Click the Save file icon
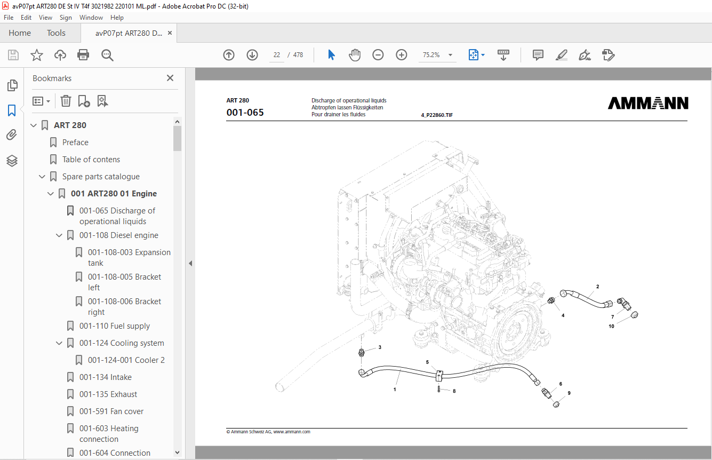The height and width of the screenshot is (460, 712). pyautogui.click(x=13, y=55)
